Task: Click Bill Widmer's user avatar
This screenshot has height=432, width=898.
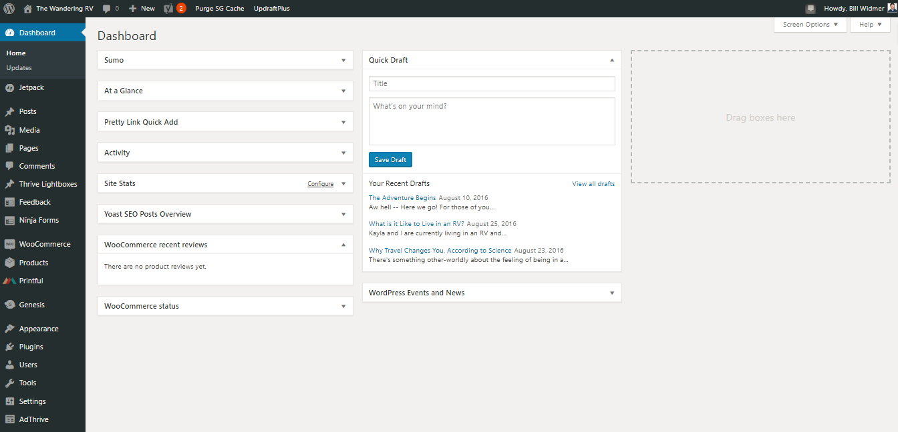Action: pyautogui.click(x=891, y=8)
